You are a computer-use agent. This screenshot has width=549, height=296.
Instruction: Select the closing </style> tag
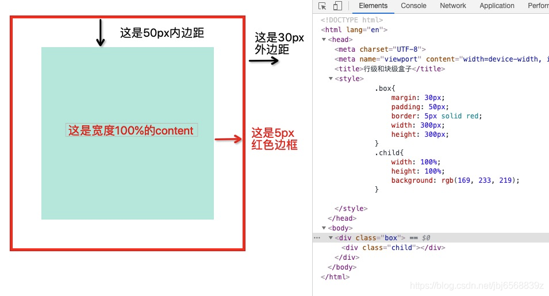coord(351,209)
